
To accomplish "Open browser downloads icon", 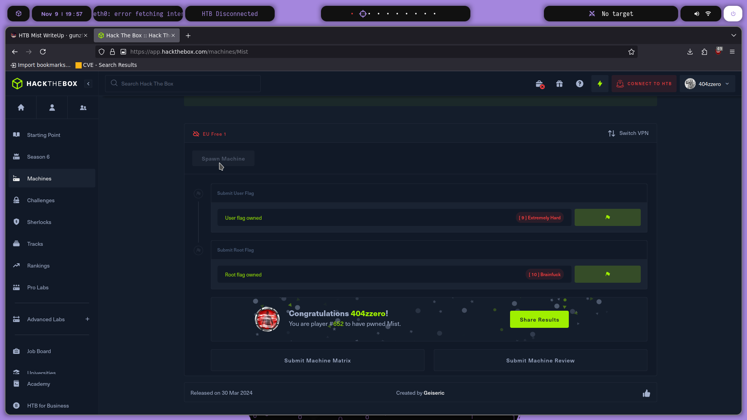I will (x=690, y=52).
